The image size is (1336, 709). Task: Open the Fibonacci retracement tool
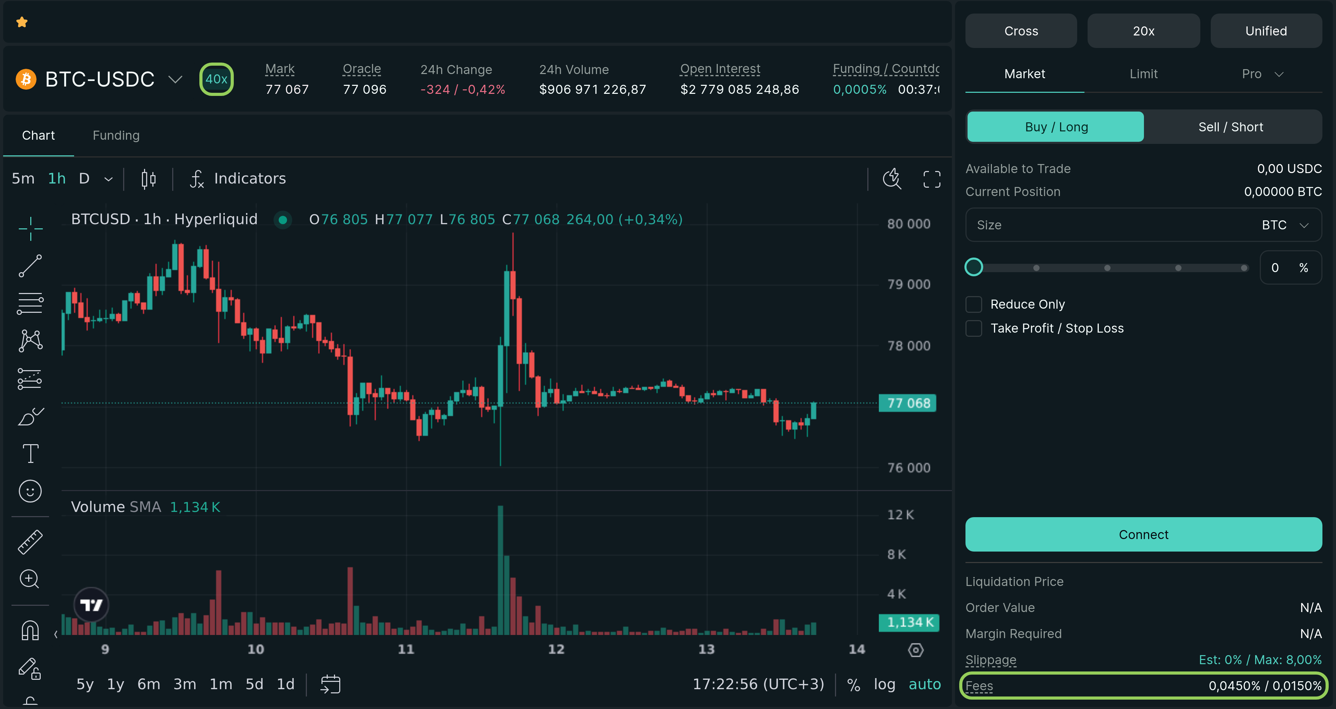click(31, 303)
